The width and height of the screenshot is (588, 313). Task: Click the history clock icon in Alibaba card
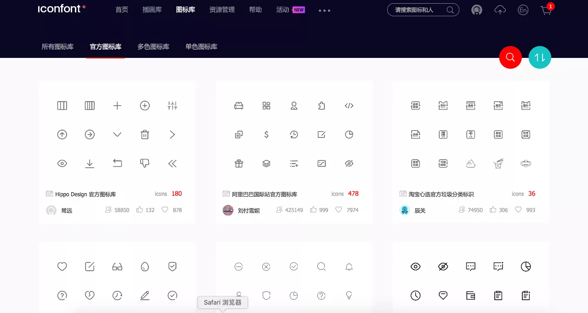tap(294, 134)
